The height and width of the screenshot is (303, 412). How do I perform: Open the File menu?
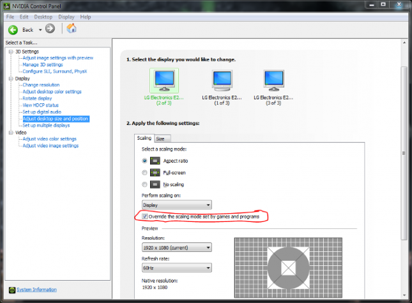click(10, 17)
